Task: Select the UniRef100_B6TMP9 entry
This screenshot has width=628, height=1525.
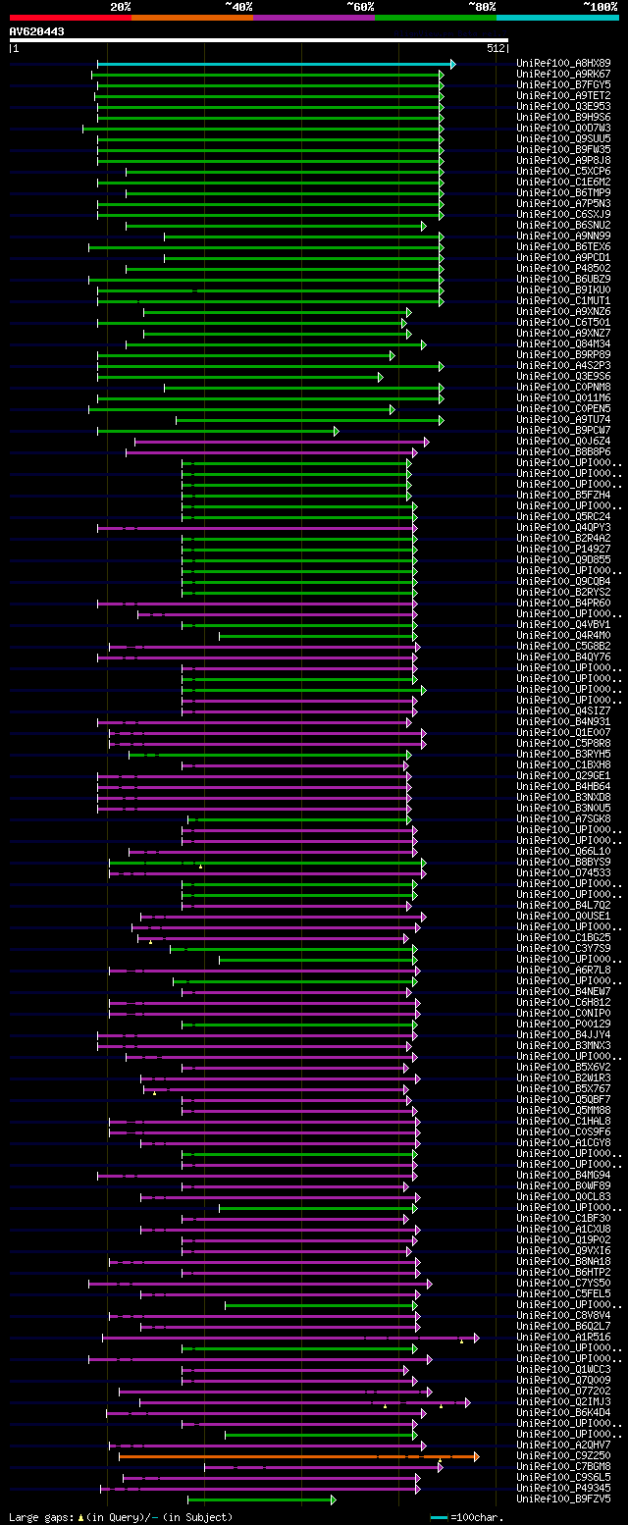Action: 563,193
